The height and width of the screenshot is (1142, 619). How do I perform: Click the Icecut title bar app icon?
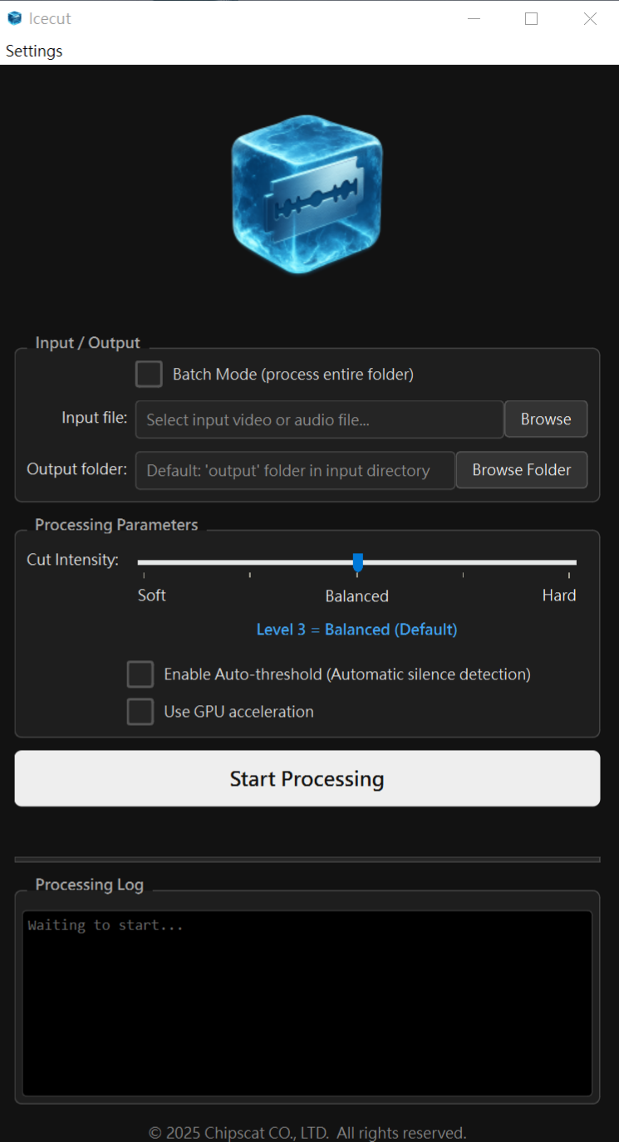click(x=14, y=18)
